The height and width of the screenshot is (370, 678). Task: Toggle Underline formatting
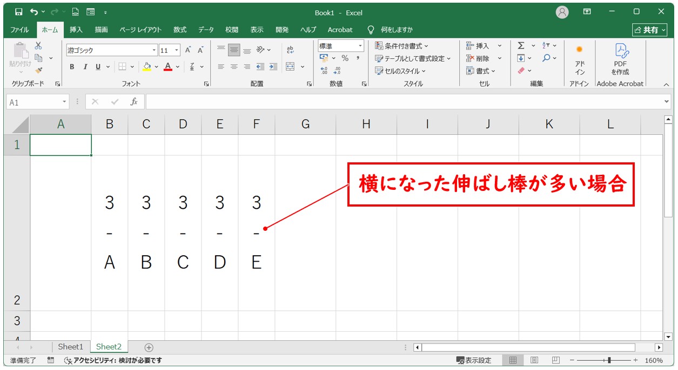tap(98, 67)
